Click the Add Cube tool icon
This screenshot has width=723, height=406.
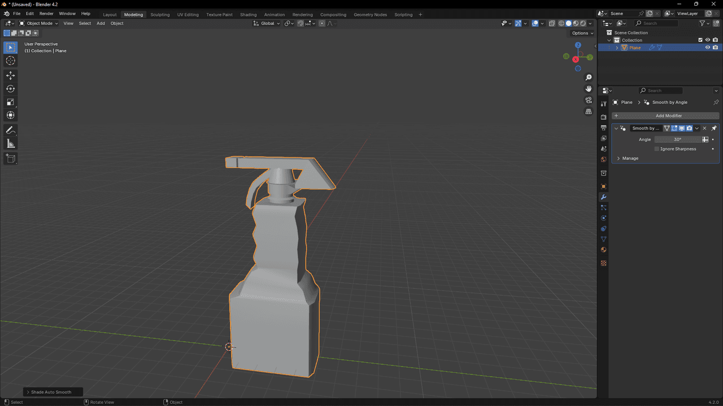coord(10,159)
